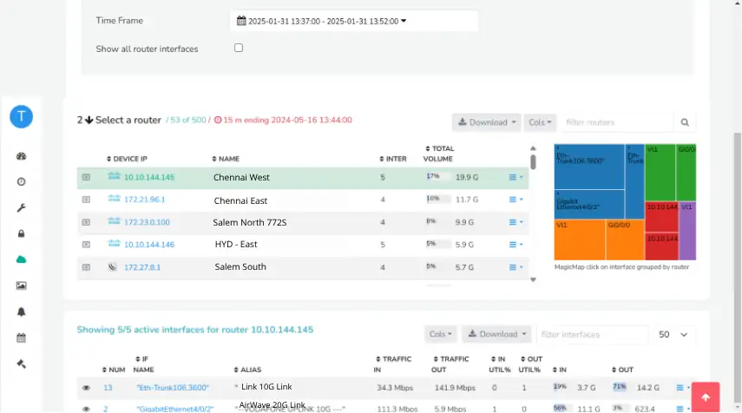Expand row details for HYD - East
Image resolution: width=742 pixels, height=413 pixels.
point(86,245)
